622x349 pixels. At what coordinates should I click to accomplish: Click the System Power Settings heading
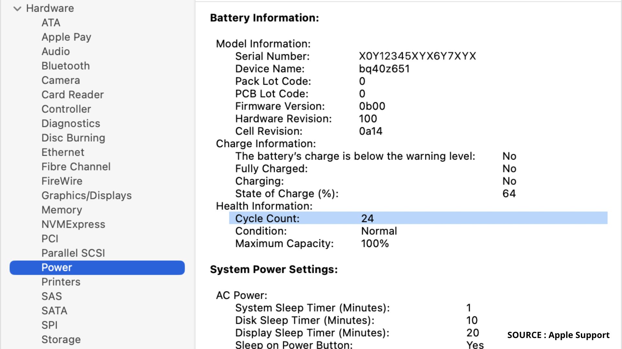(x=274, y=270)
